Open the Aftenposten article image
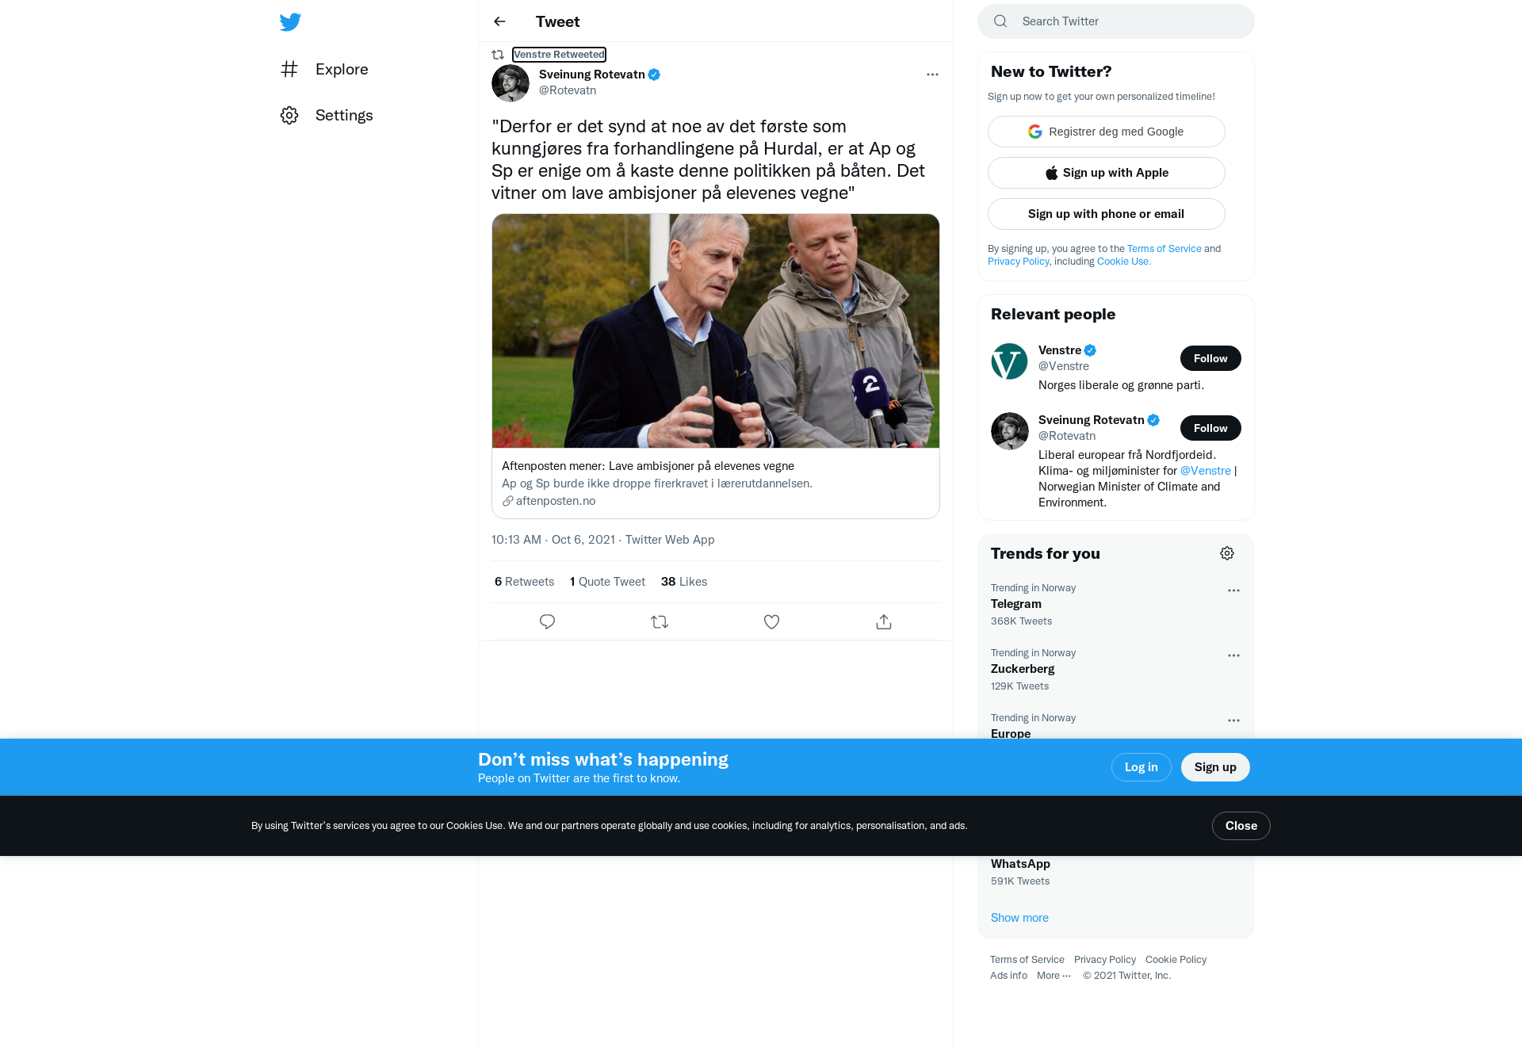Image resolution: width=1522 pixels, height=1047 pixels. tap(716, 331)
